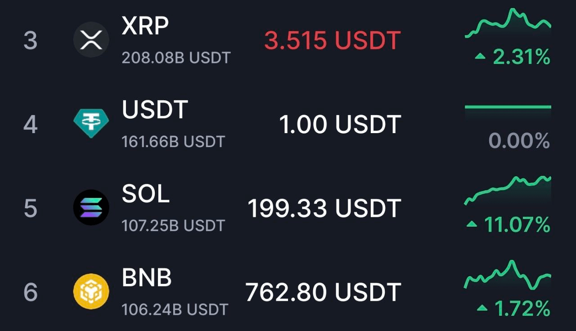
Task: Select the USDT coin name
Action: point(155,110)
